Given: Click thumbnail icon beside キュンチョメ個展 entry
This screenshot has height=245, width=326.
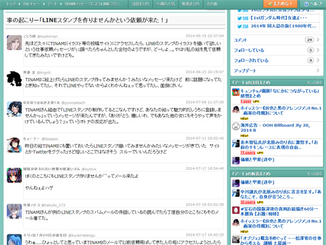Looking at the screenshot, I should [236, 92].
